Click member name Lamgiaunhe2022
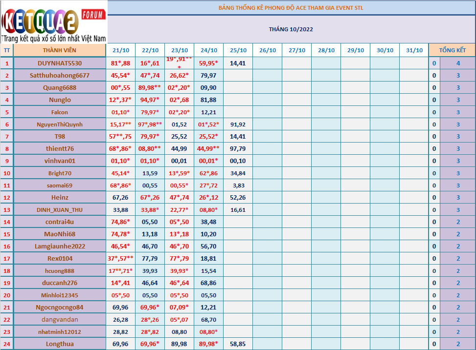Image resolution: width=476 pixels, height=350 pixels. click(x=59, y=247)
